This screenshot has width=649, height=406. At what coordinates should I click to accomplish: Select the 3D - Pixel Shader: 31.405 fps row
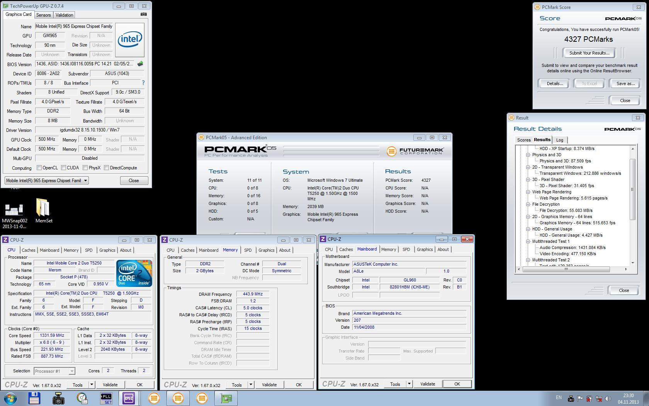click(567, 186)
